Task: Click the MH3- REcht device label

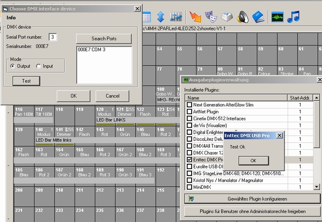Action: point(169,100)
